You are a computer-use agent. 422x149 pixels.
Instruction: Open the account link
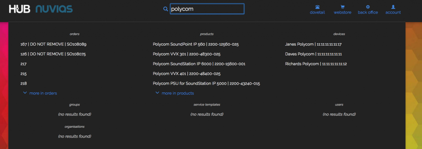coord(393,12)
